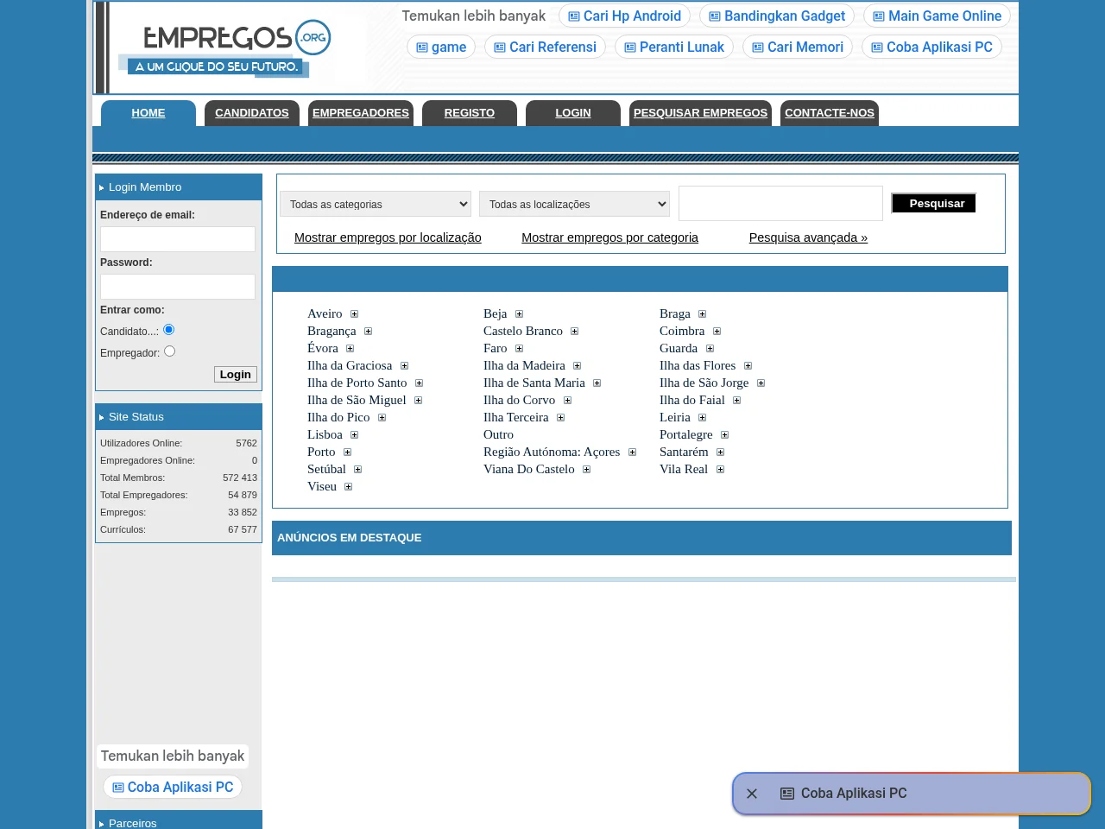This screenshot has width=1105, height=829.
Task: Focus the Password input field
Action: (178, 287)
